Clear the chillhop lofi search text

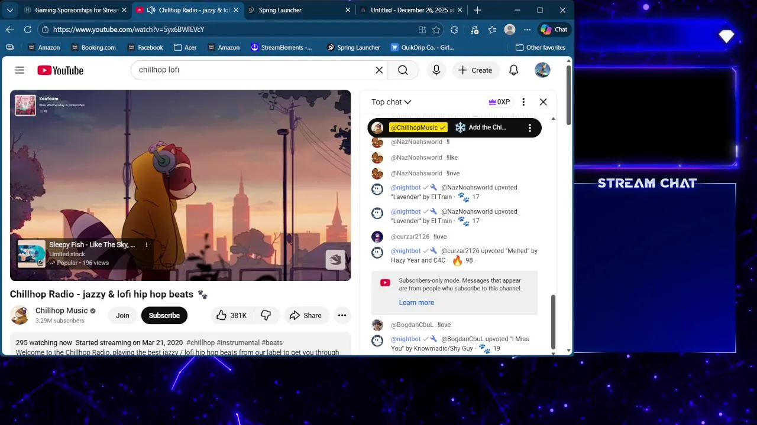pyautogui.click(x=379, y=70)
